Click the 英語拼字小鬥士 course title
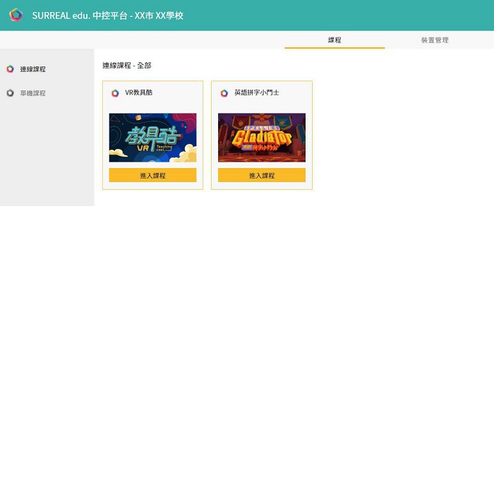Image resolution: width=494 pixels, height=494 pixels. tap(257, 92)
